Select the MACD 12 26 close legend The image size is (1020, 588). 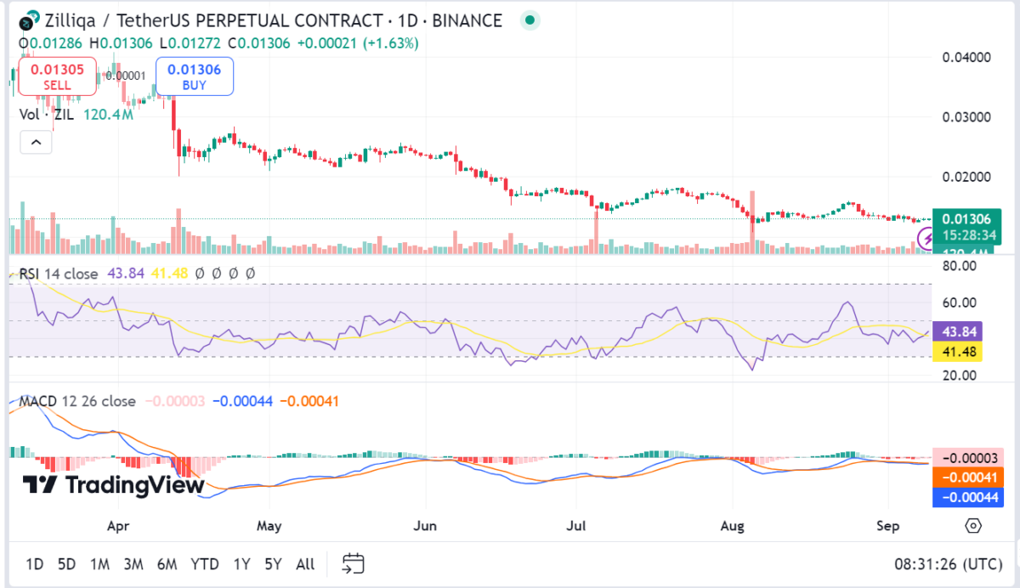pos(77,401)
